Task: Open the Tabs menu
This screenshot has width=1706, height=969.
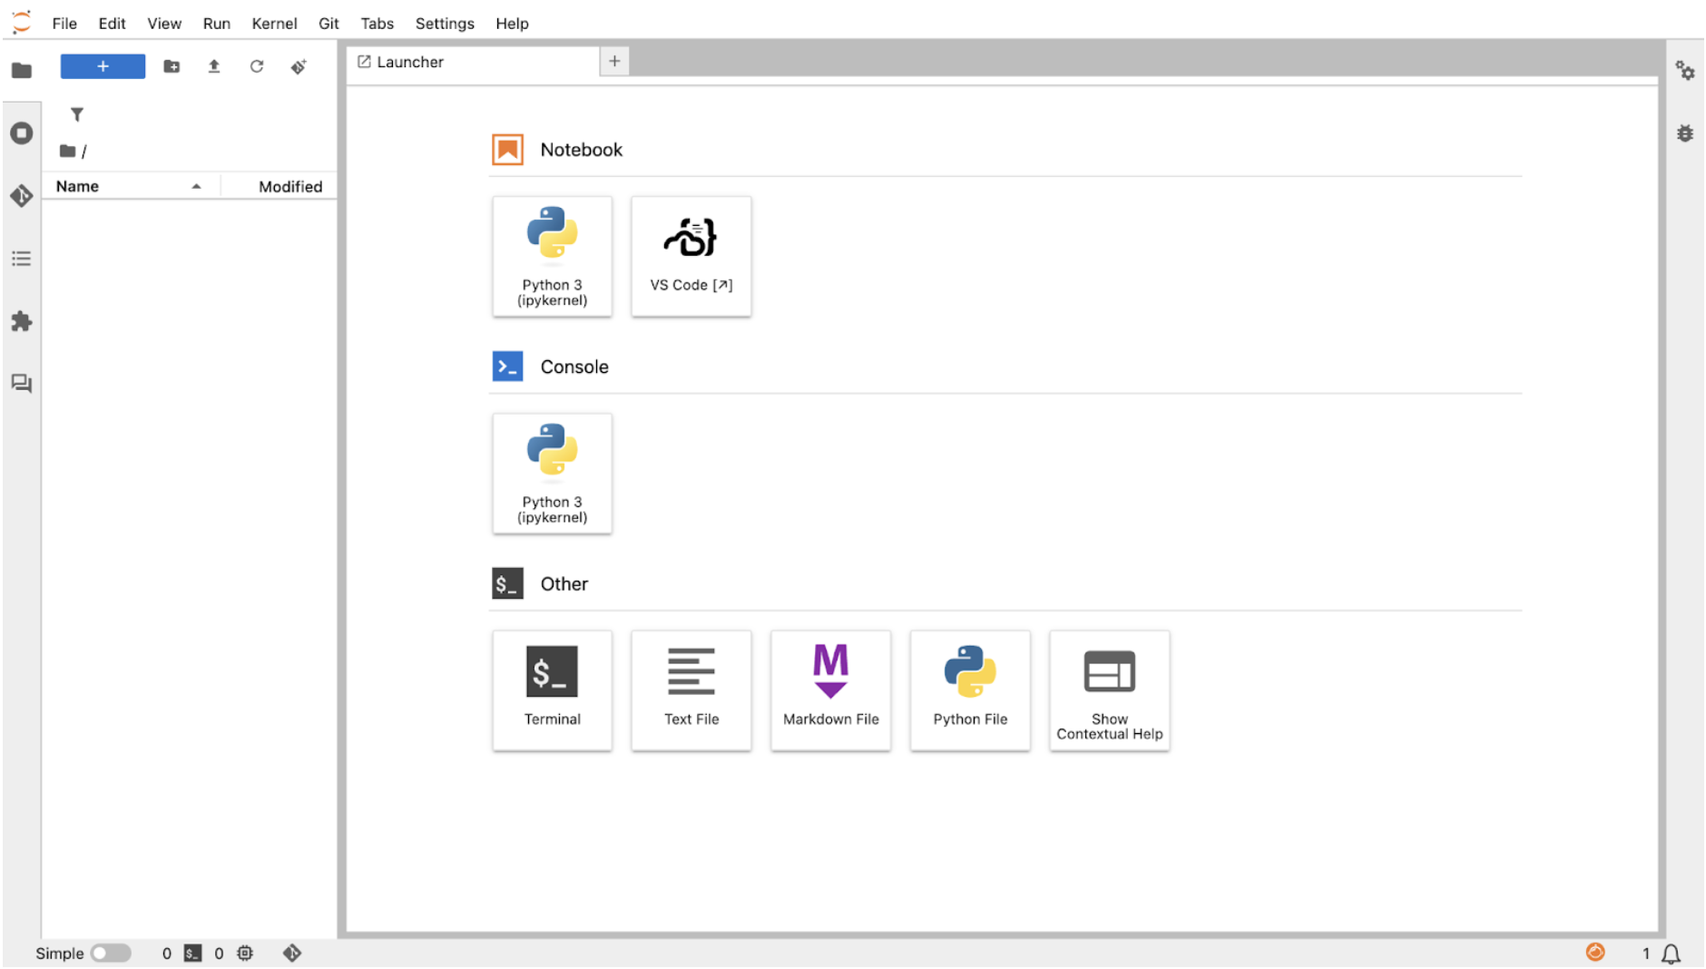Action: (377, 24)
